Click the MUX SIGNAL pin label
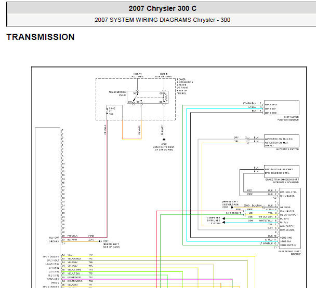 coord(287,230)
